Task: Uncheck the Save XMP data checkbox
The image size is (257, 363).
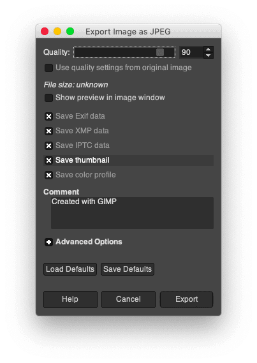Action: point(48,131)
